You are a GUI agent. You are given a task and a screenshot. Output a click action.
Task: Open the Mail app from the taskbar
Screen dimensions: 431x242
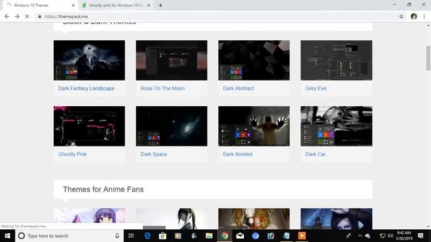(x=240, y=236)
